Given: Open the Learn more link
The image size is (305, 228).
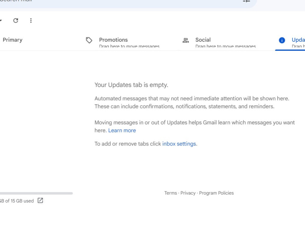Looking at the screenshot, I should (122, 131).
